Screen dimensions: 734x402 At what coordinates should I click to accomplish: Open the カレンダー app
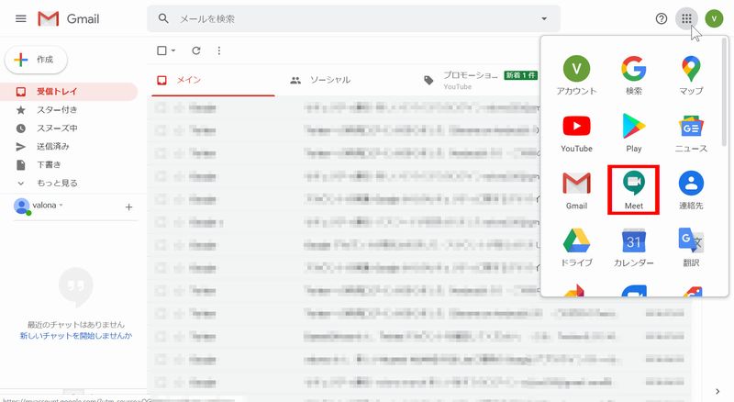(x=634, y=248)
